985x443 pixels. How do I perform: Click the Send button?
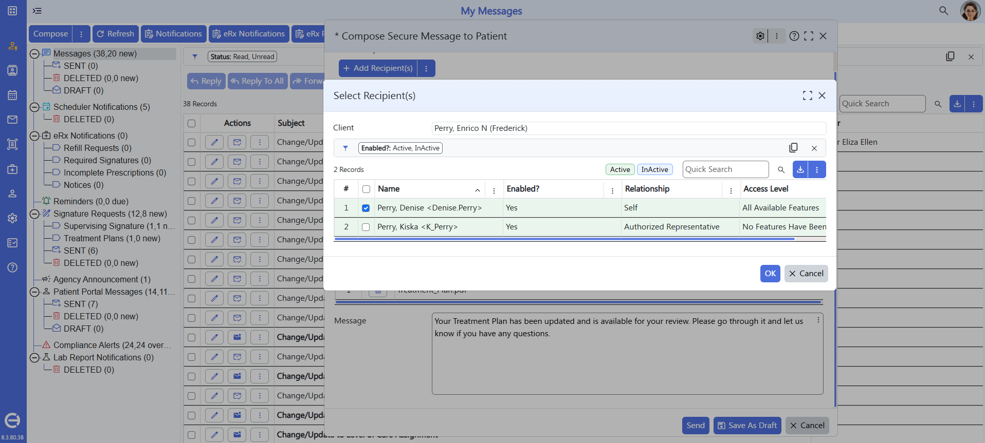696,426
